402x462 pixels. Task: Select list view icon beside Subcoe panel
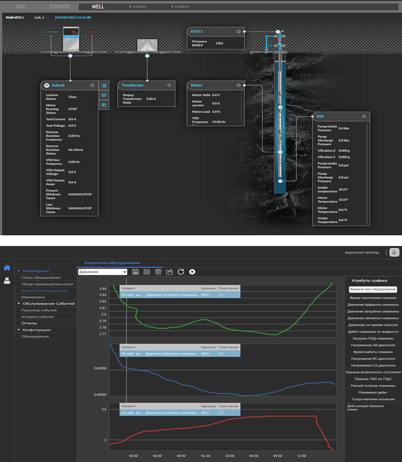[x=104, y=85]
